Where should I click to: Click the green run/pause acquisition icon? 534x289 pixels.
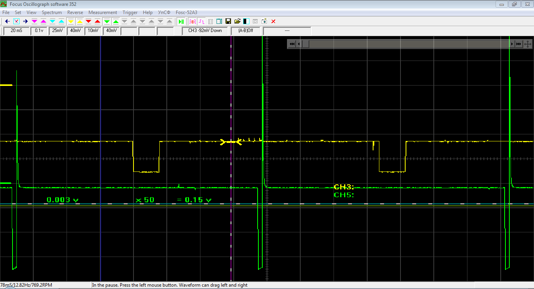point(181,21)
